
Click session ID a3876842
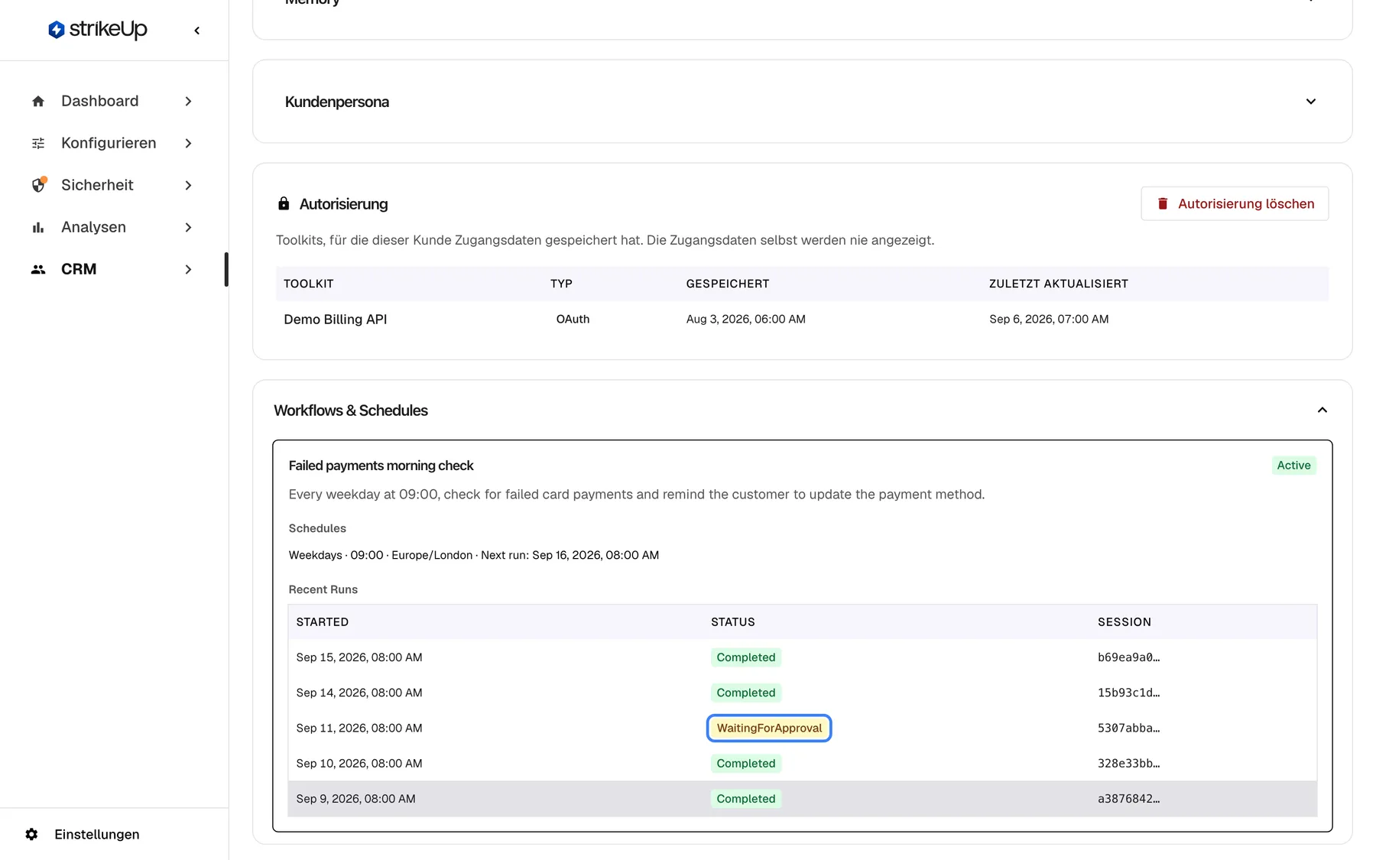[1128, 799]
